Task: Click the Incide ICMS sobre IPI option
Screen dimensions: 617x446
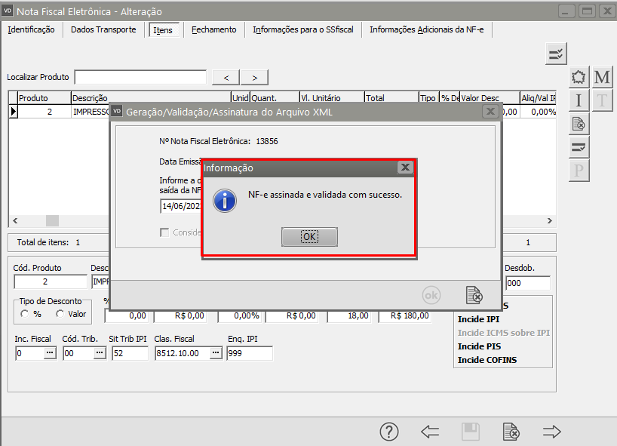Action: tap(504, 333)
